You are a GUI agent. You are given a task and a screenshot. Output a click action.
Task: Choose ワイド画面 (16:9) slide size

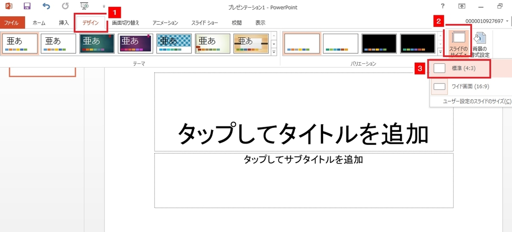tap(470, 86)
